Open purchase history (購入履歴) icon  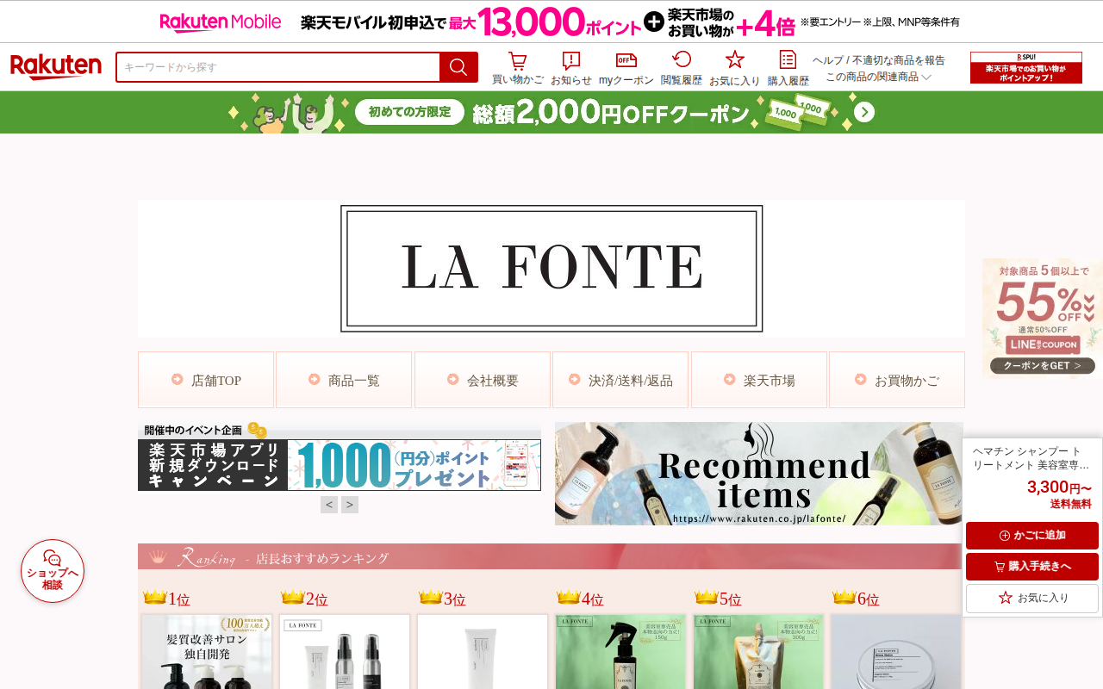pos(788,68)
